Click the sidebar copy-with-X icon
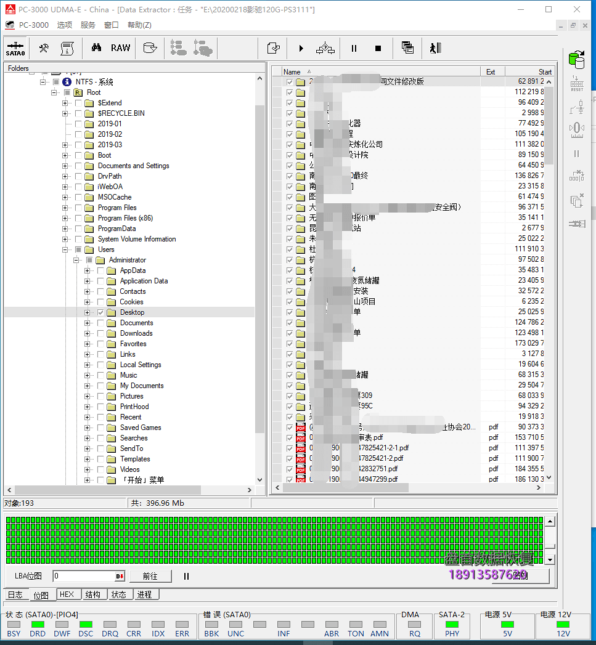 point(577,200)
